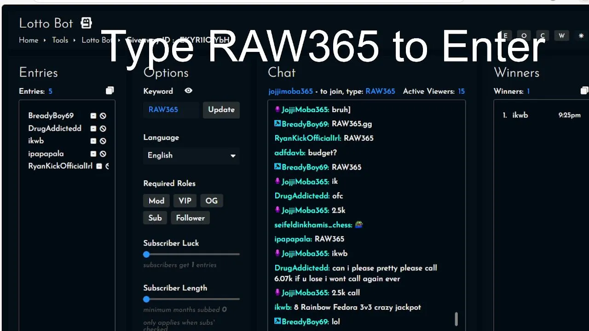
Task: Focus the Keyword input containing RAW365
Action: point(172,110)
